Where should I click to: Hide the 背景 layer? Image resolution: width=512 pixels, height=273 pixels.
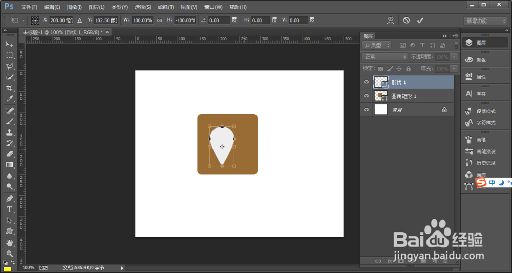pos(367,110)
